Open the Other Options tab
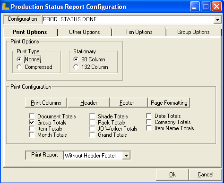The height and width of the screenshot is (183, 224). [x=85, y=32]
